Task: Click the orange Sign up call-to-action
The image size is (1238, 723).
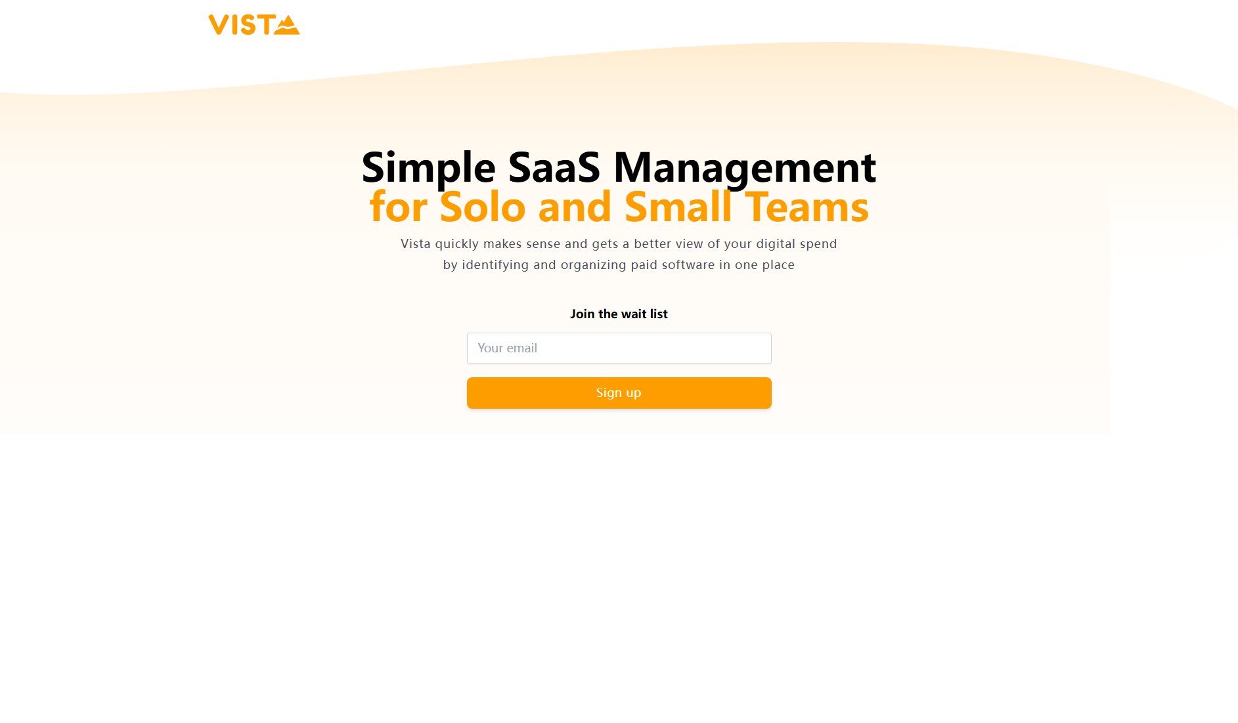Action: 619,392
